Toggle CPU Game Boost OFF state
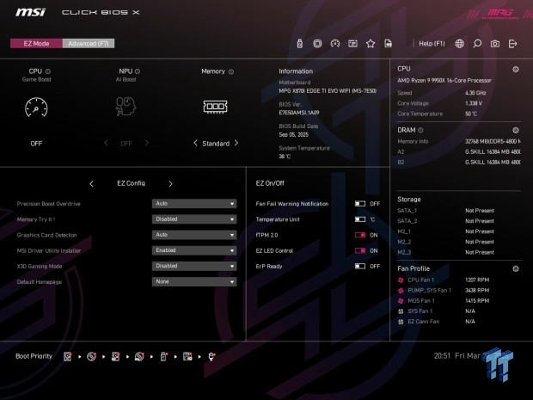 tap(36, 144)
